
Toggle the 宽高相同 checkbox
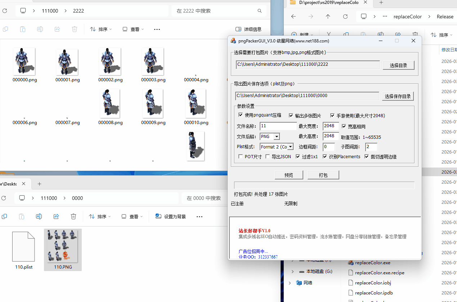[344, 126]
